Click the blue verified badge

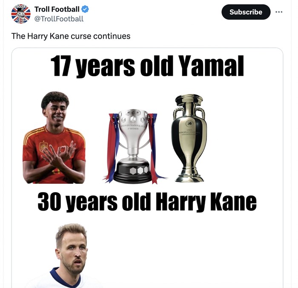point(85,9)
